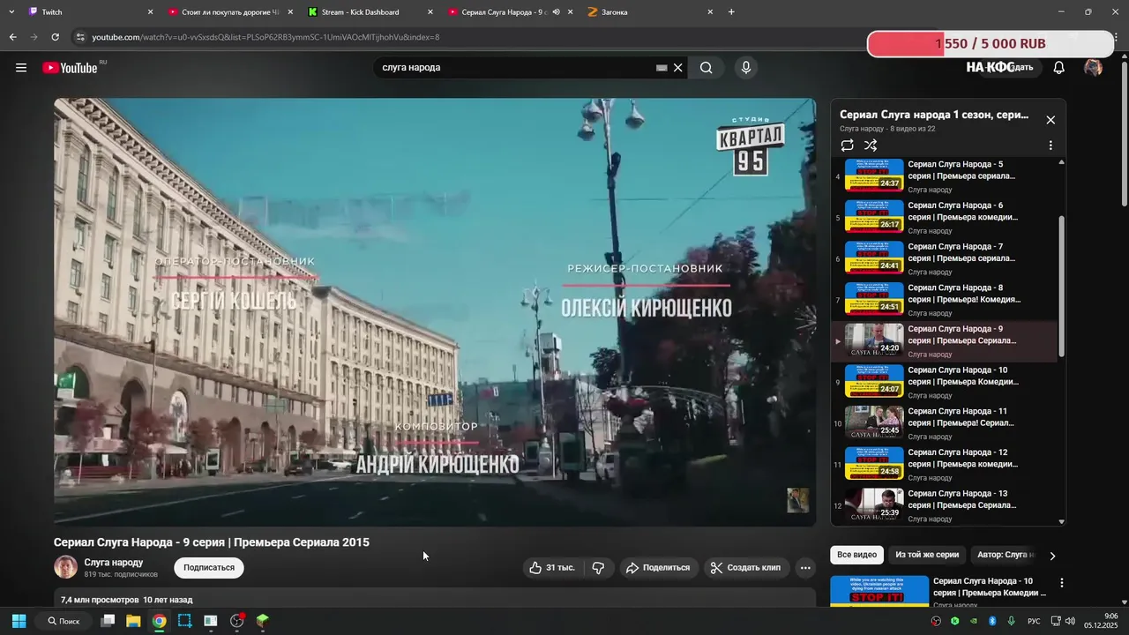The height and width of the screenshot is (635, 1129).
Task: Select the Автор: Слуга chip
Action: pyautogui.click(x=1004, y=555)
